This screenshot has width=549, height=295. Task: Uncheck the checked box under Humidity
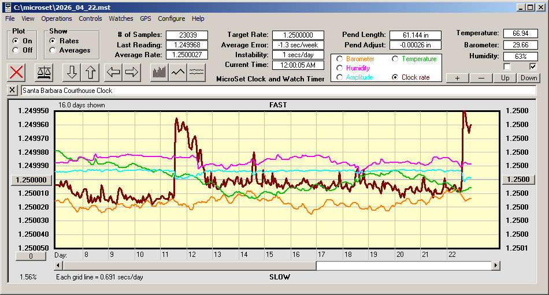tap(533, 66)
